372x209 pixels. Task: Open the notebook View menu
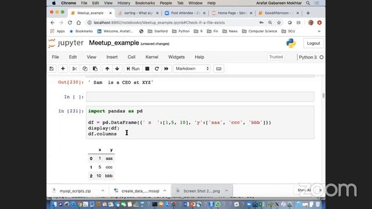pos(91,57)
